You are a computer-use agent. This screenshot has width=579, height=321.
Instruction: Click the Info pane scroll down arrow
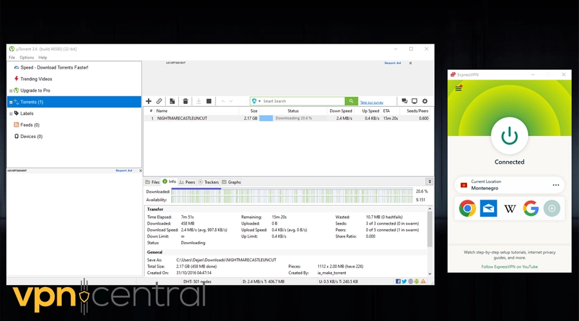(x=430, y=273)
